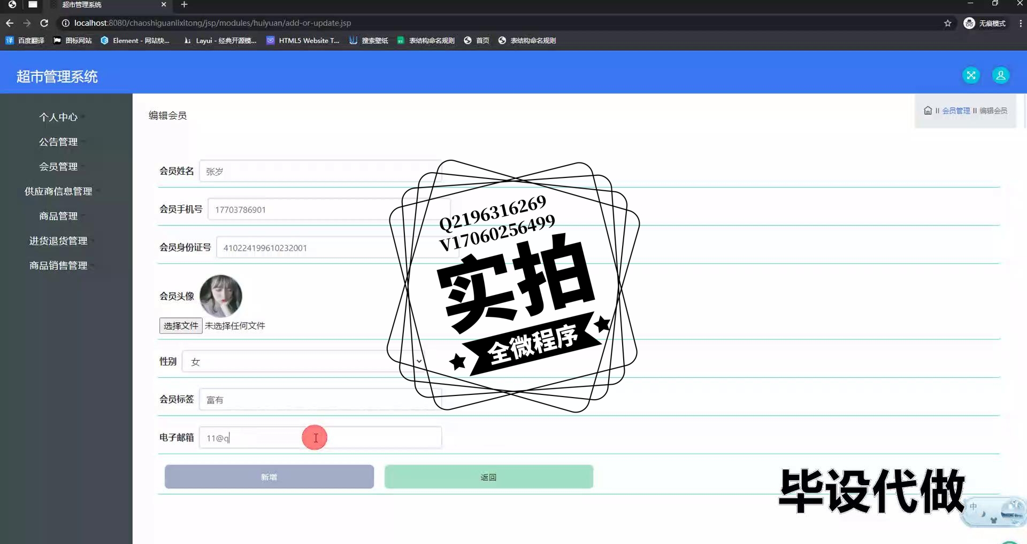
Task: Open a new browser tab
Action: 184,5
